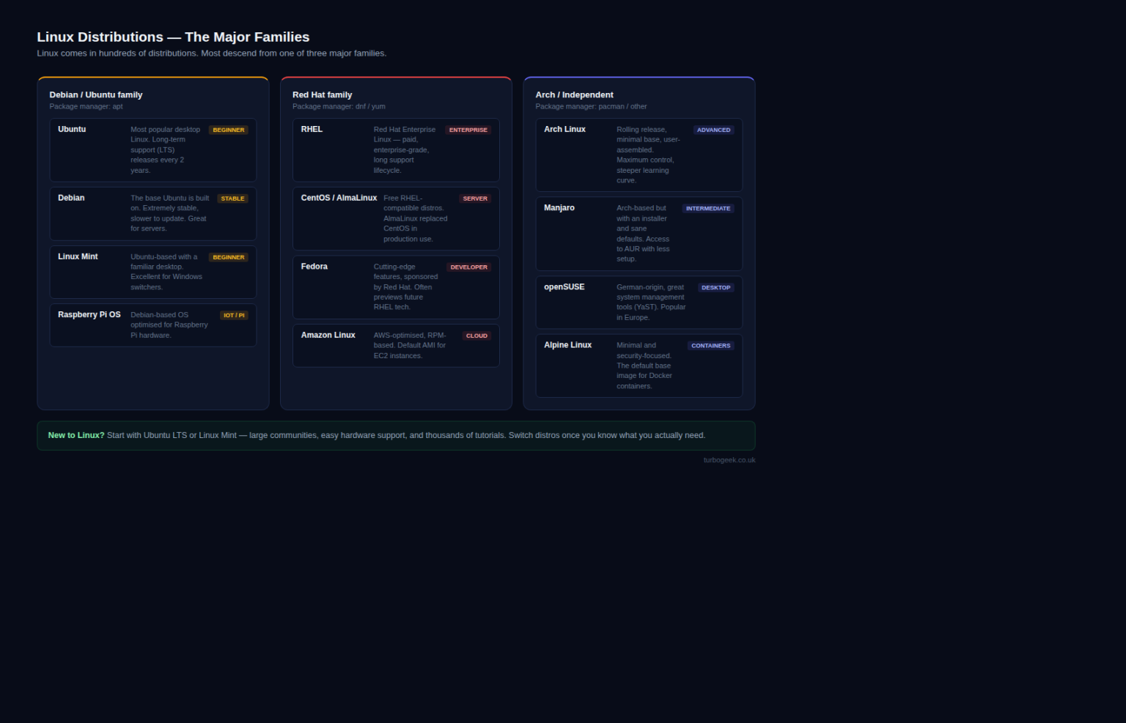
Task: Click the "Raspberry Pi OS" distro name
Action: click(x=89, y=314)
